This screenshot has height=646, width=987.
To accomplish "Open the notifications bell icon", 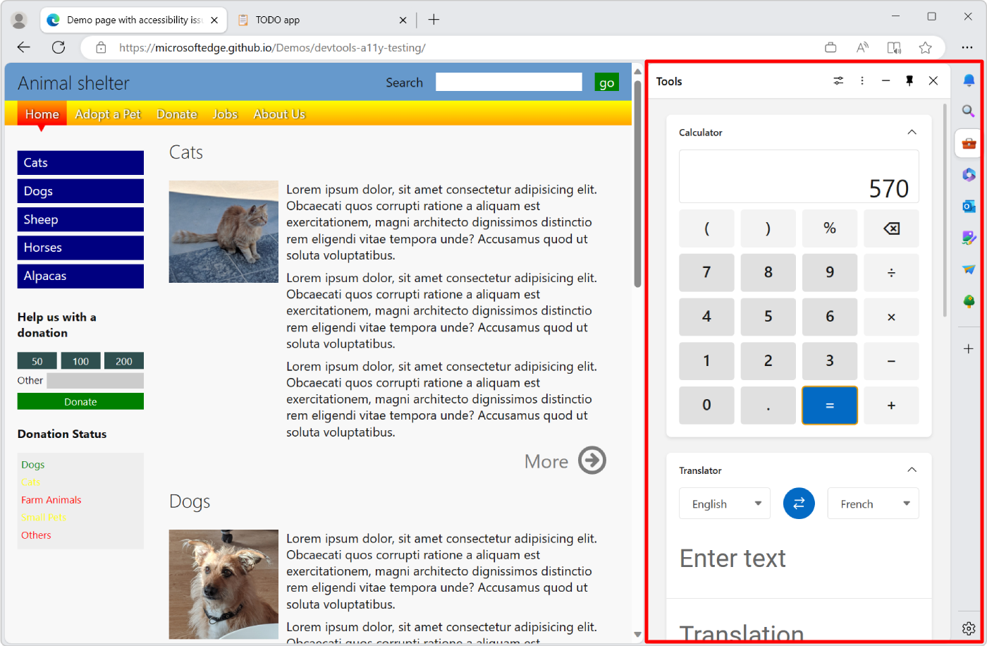I will [x=968, y=80].
